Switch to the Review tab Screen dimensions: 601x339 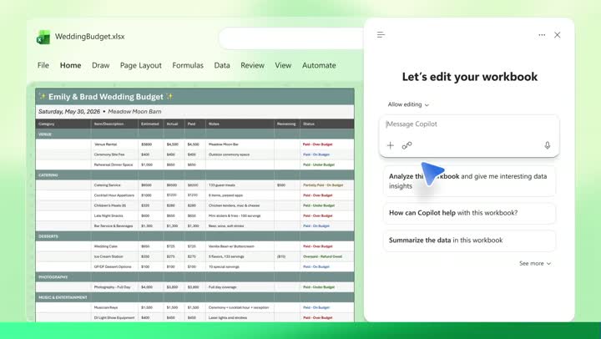(253, 65)
